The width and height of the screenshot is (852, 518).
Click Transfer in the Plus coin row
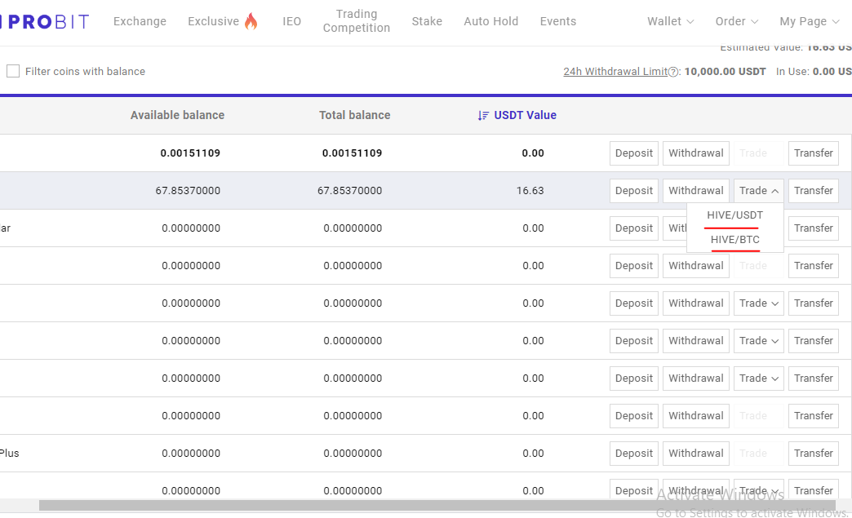coord(814,454)
